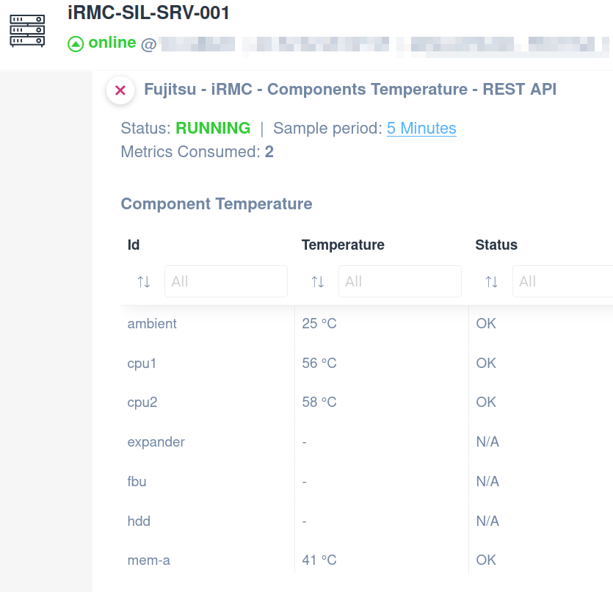Close the Components Temperature panel
The width and height of the screenshot is (613, 592).
pyautogui.click(x=120, y=90)
